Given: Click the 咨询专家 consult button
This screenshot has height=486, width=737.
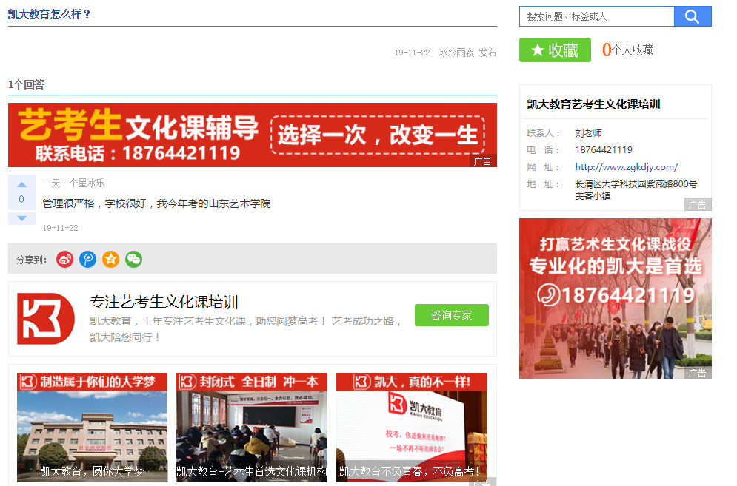Looking at the screenshot, I should pos(452,315).
